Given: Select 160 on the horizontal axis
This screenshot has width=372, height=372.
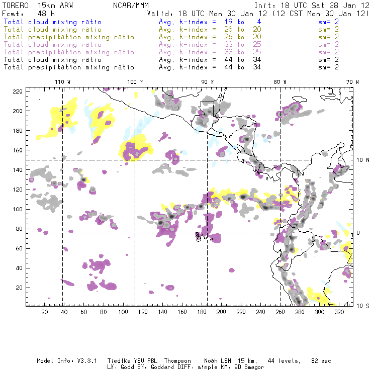Looking at the screenshot, I should click(182, 312).
